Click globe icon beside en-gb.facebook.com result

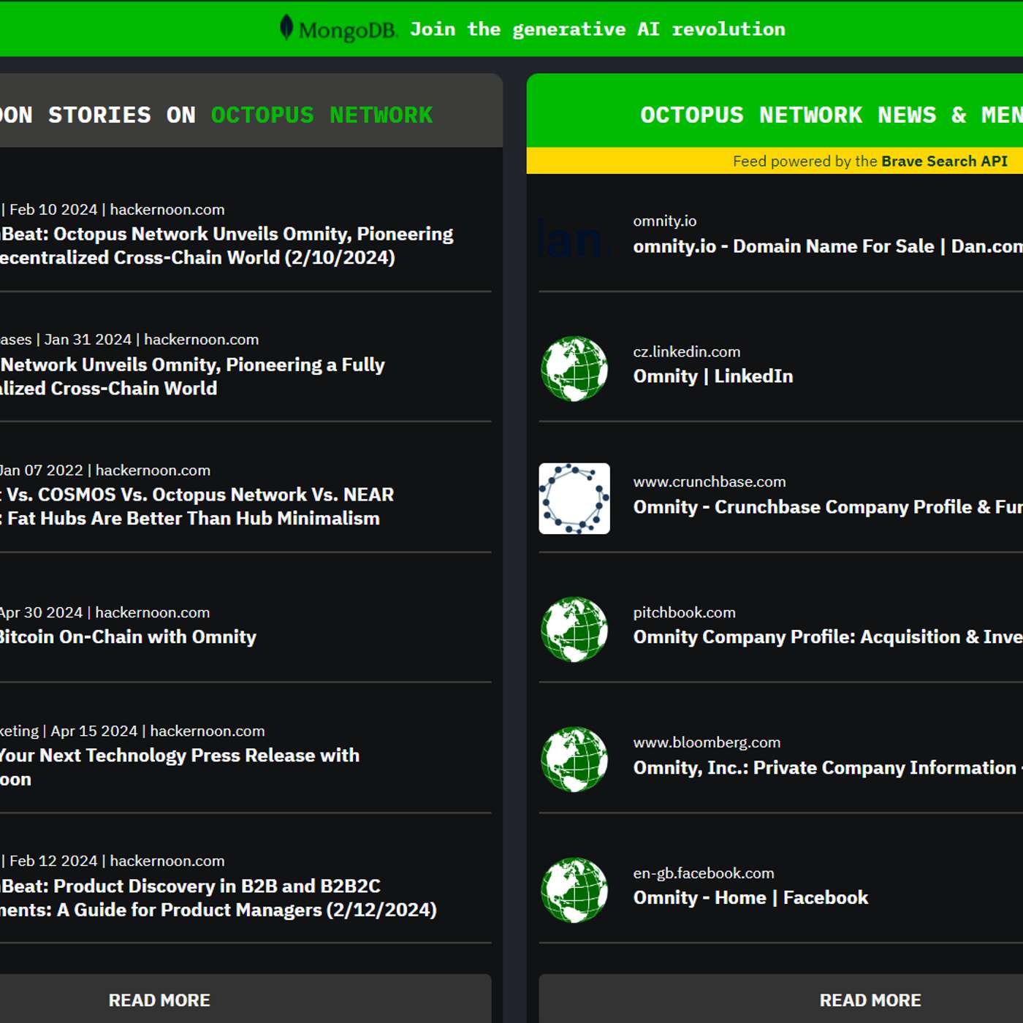point(574,890)
